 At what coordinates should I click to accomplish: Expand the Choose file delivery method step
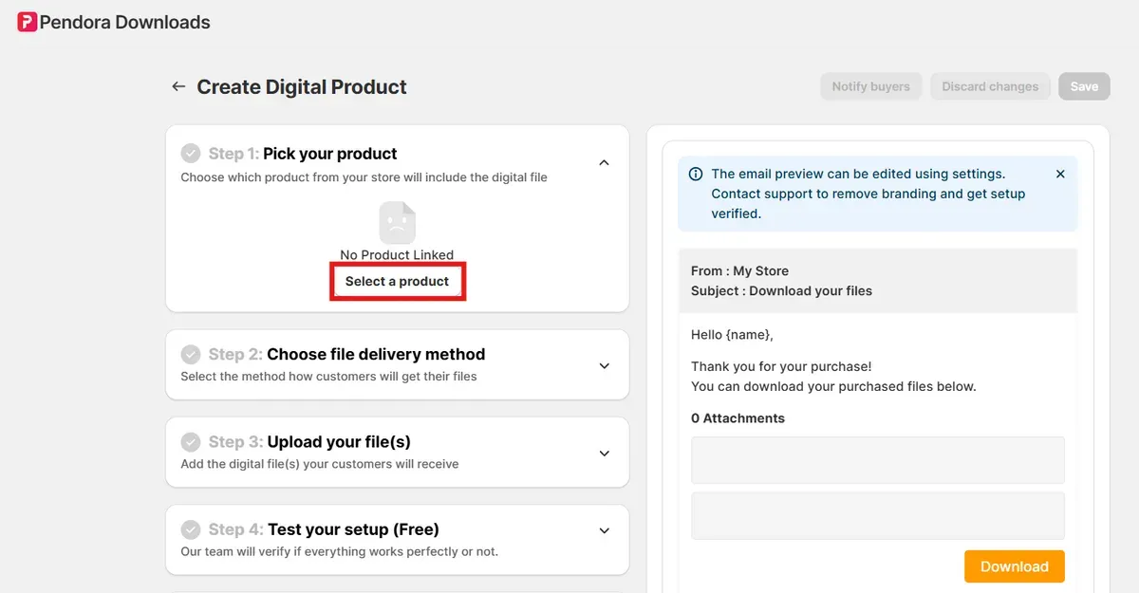pyautogui.click(x=604, y=364)
